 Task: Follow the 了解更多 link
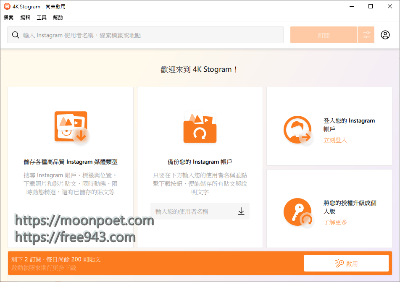pyautogui.click(x=335, y=222)
